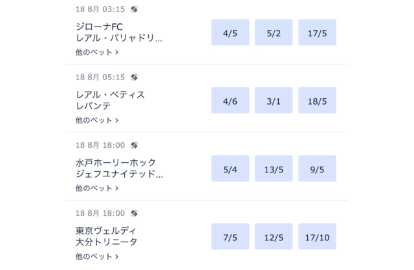Expand 他のベット for the ジローナFC match

pyautogui.click(x=97, y=52)
